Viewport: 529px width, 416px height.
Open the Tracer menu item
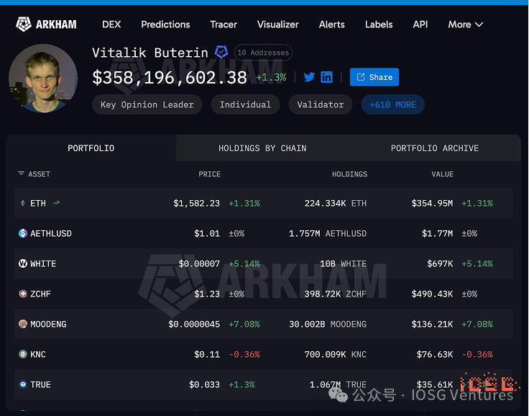click(224, 24)
